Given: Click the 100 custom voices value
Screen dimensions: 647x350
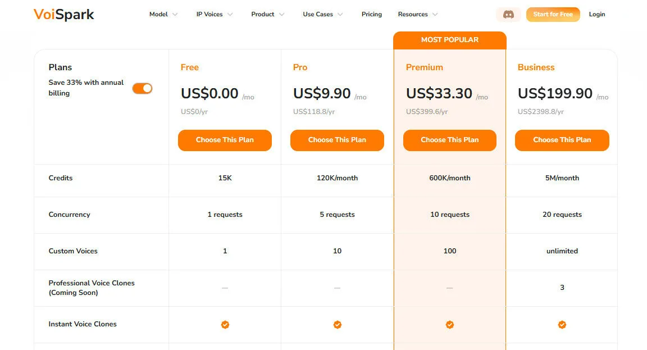Looking at the screenshot, I should 450,251.
